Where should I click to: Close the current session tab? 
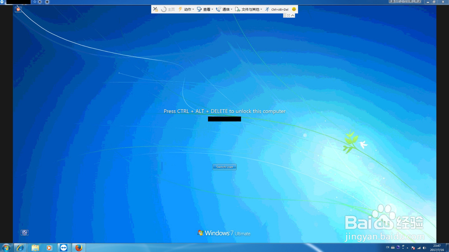(40, 2)
